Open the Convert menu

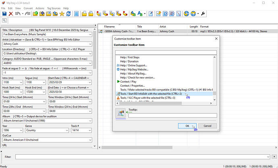(28, 8)
